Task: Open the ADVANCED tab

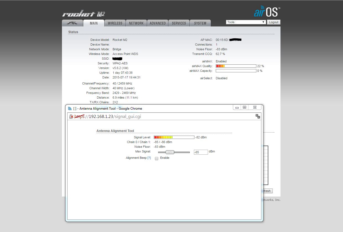Action: click(158, 23)
